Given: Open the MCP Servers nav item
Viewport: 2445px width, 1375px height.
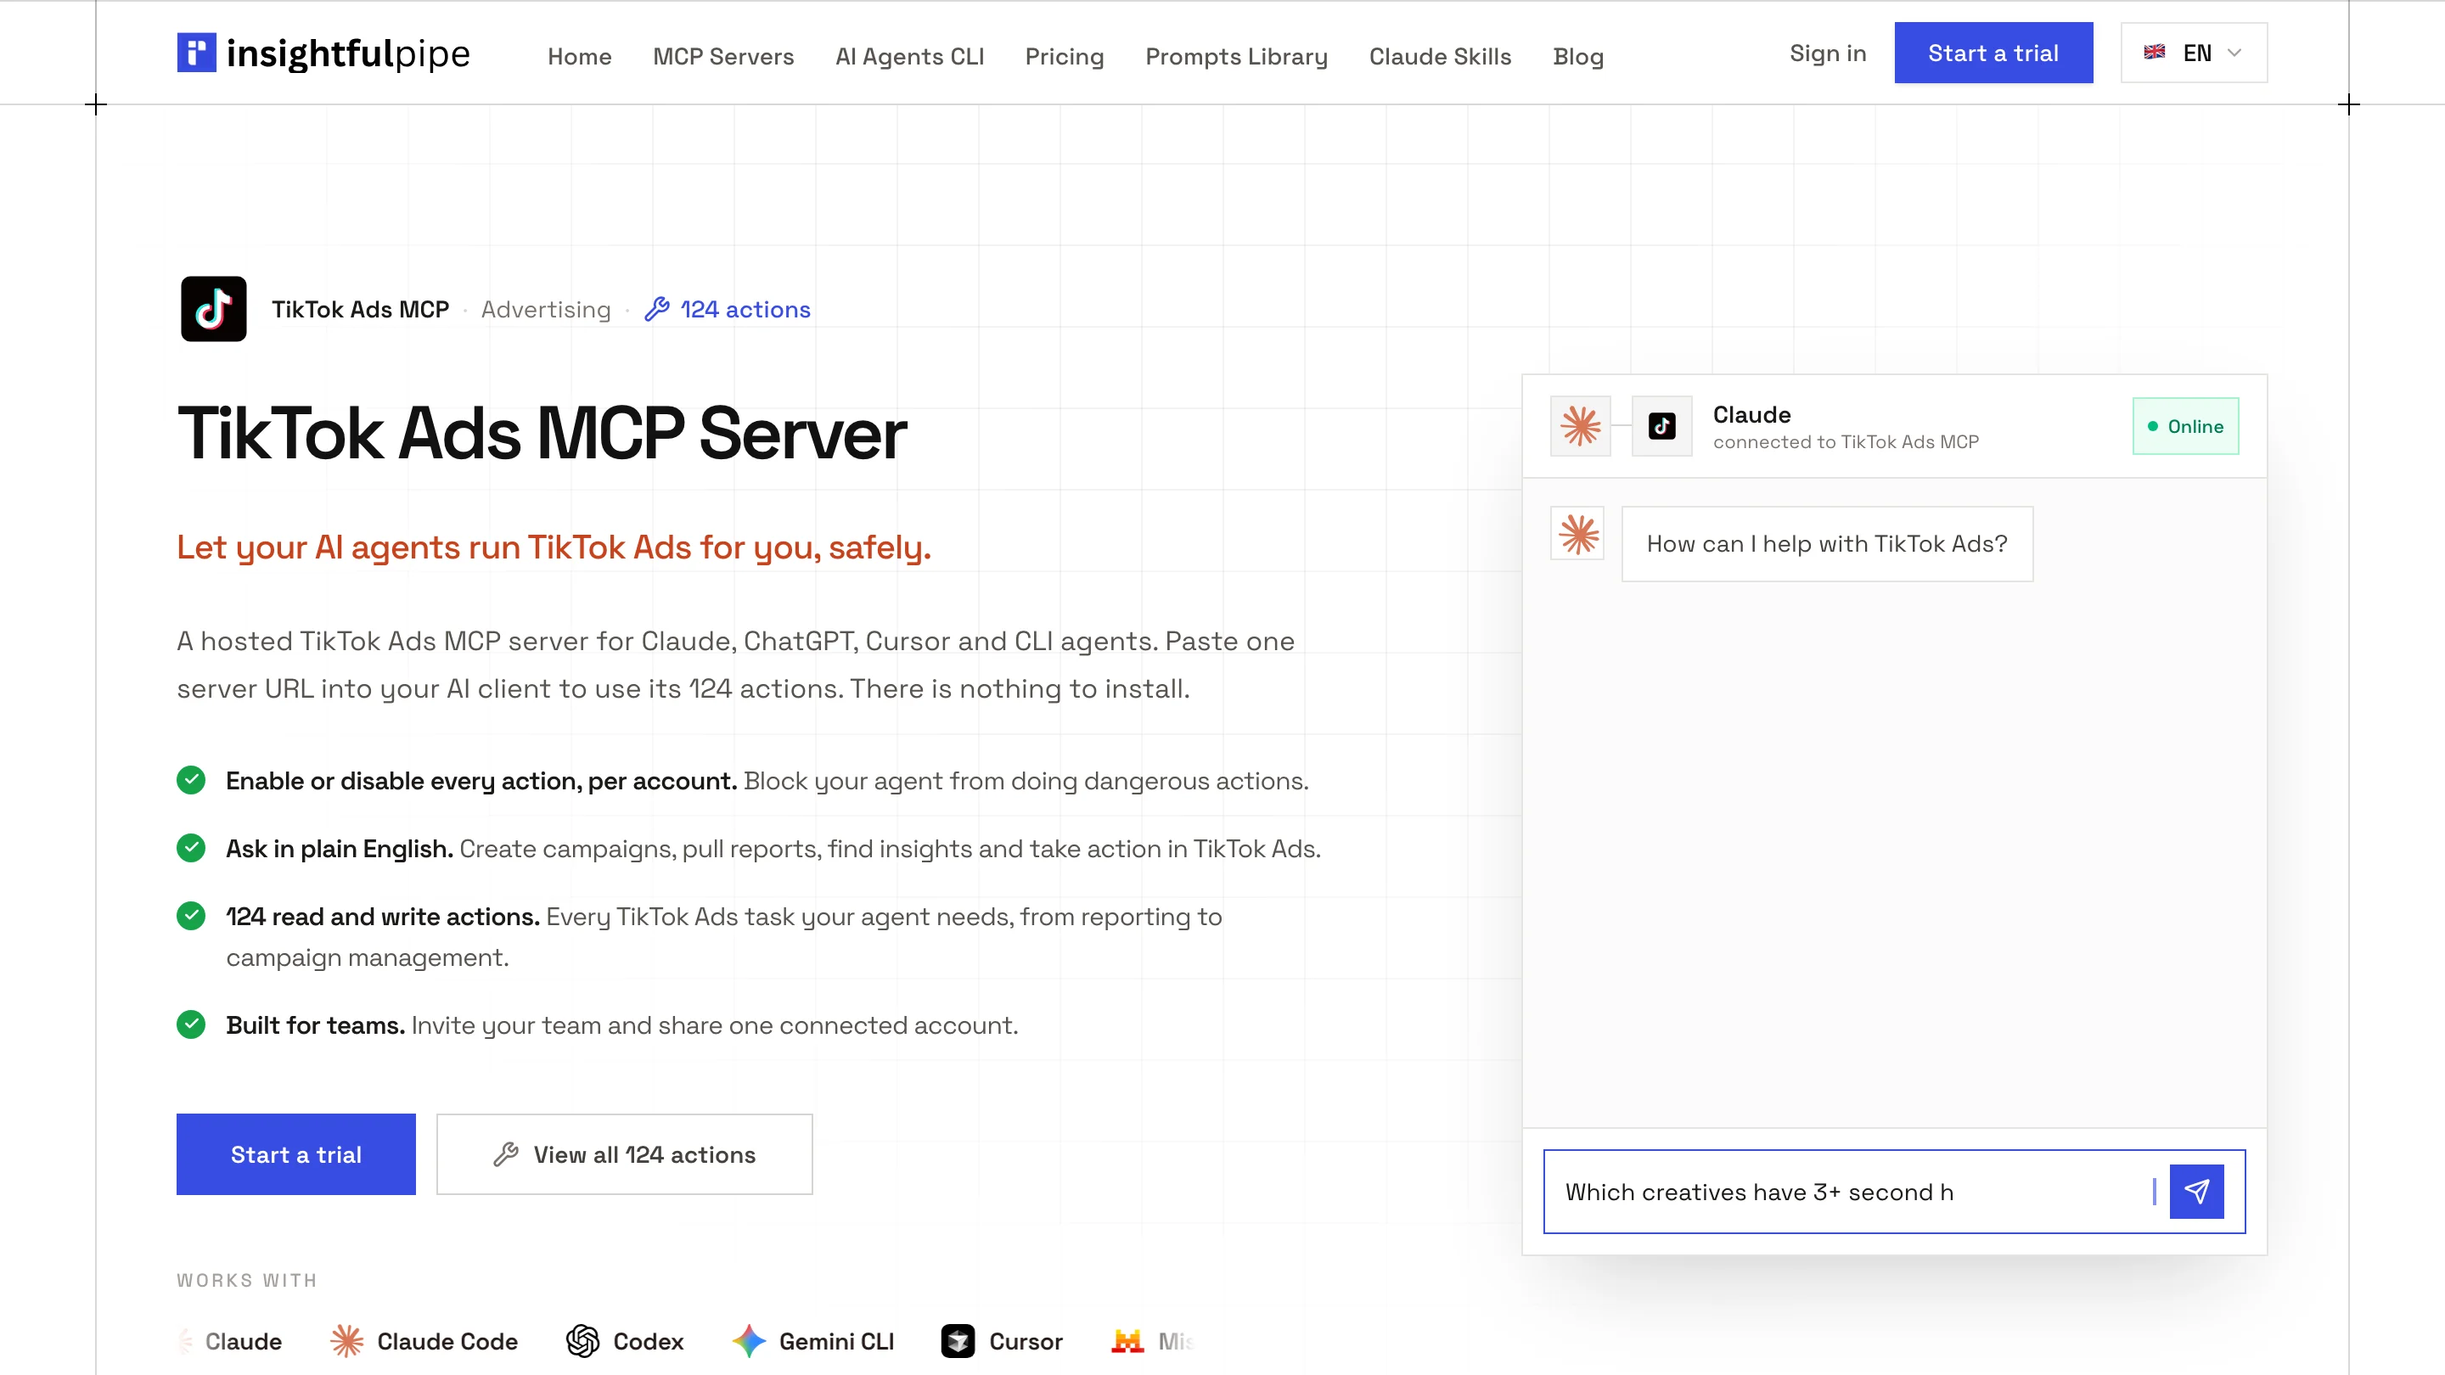Looking at the screenshot, I should (x=723, y=56).
